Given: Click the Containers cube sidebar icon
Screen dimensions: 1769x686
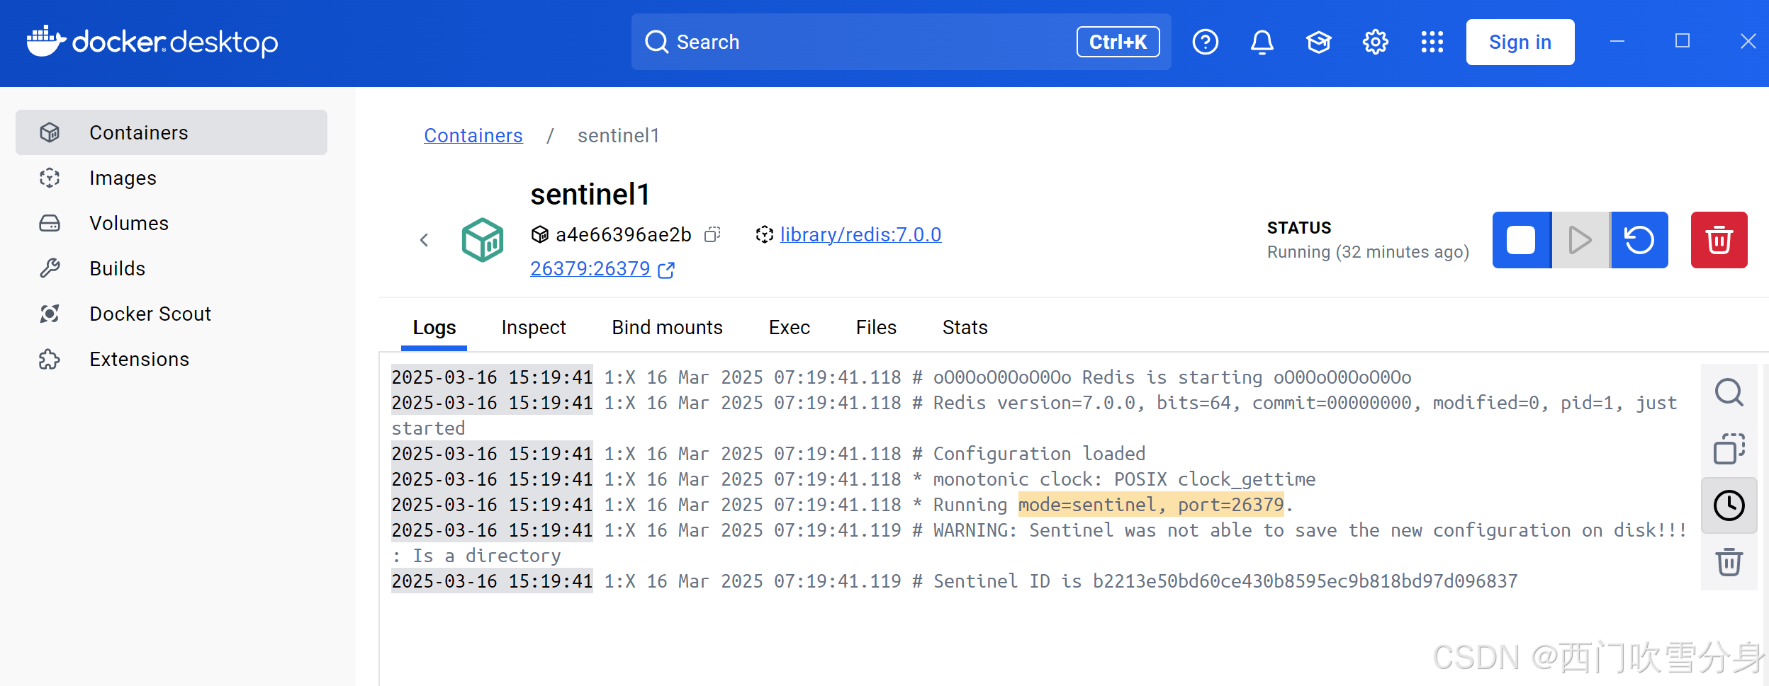Looking at the screenshot, I should tap(50, 132).
